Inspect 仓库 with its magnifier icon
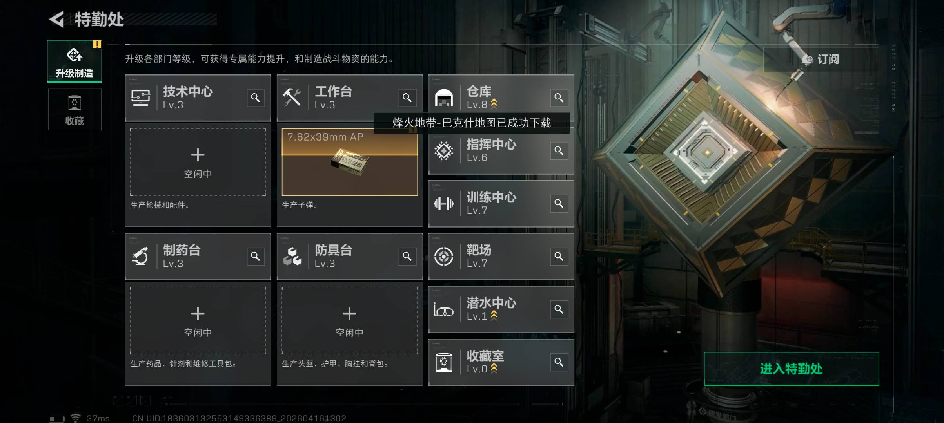The height and width of the screenshot is (423, 944). click(559, 98)
